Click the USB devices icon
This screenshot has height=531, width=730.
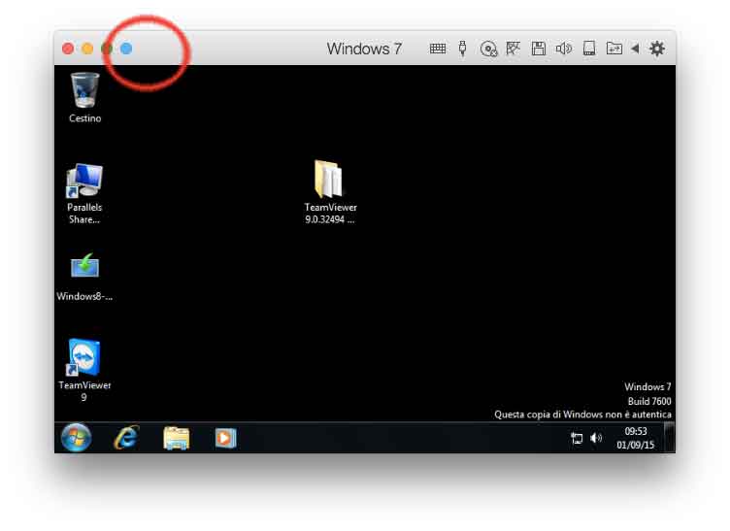pyautogui.click(x=462, y=49)
